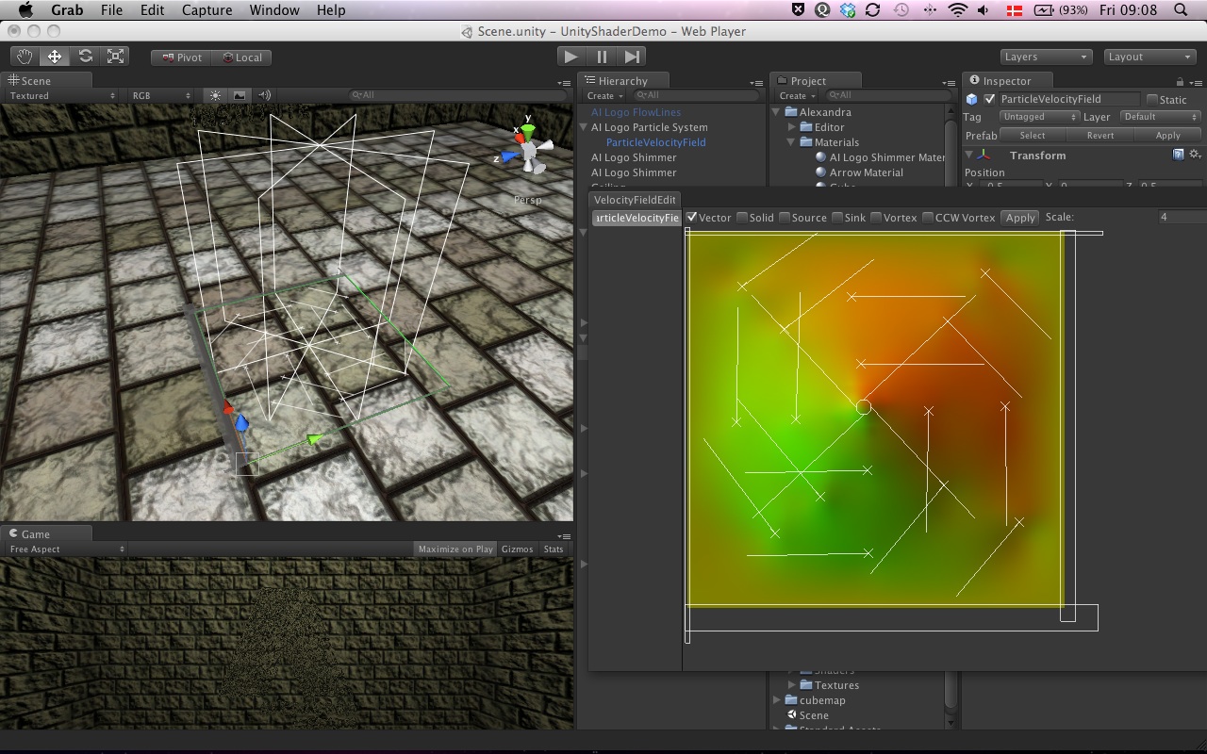
Task: Click the Time Machine menu bar icon
Action: 901,9
